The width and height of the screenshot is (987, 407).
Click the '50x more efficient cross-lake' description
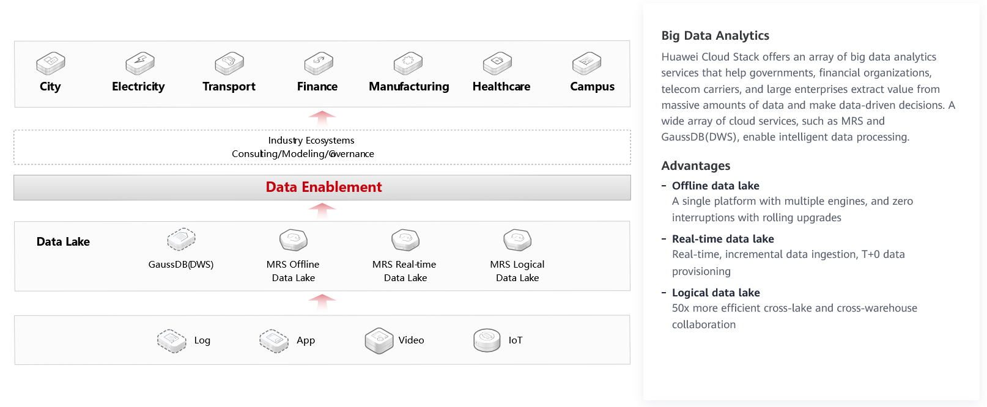794,317
